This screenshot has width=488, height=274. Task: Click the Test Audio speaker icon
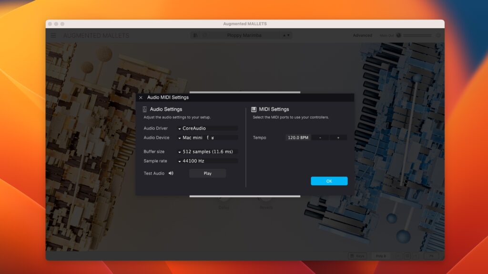[x=171, y=173]
